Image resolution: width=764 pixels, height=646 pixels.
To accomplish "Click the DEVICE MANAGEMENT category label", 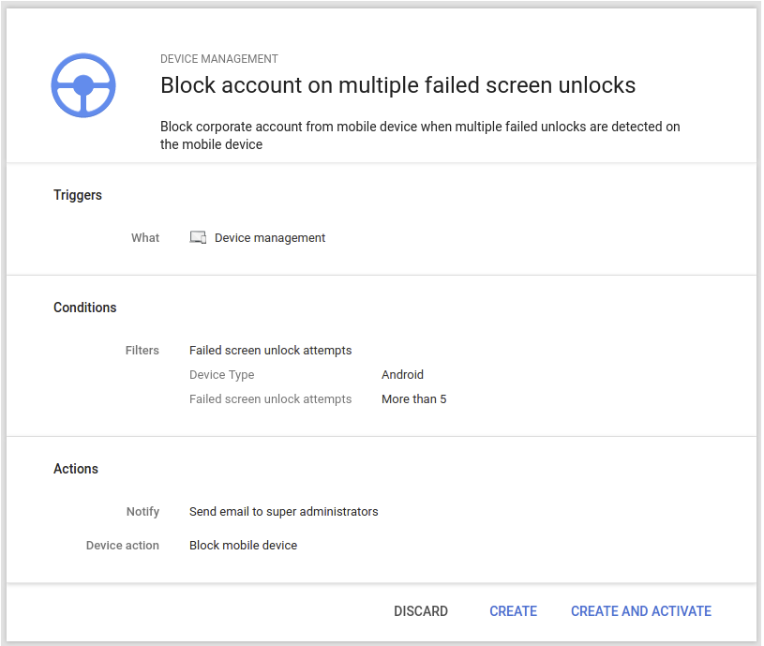I will click(x=219, y=59).
